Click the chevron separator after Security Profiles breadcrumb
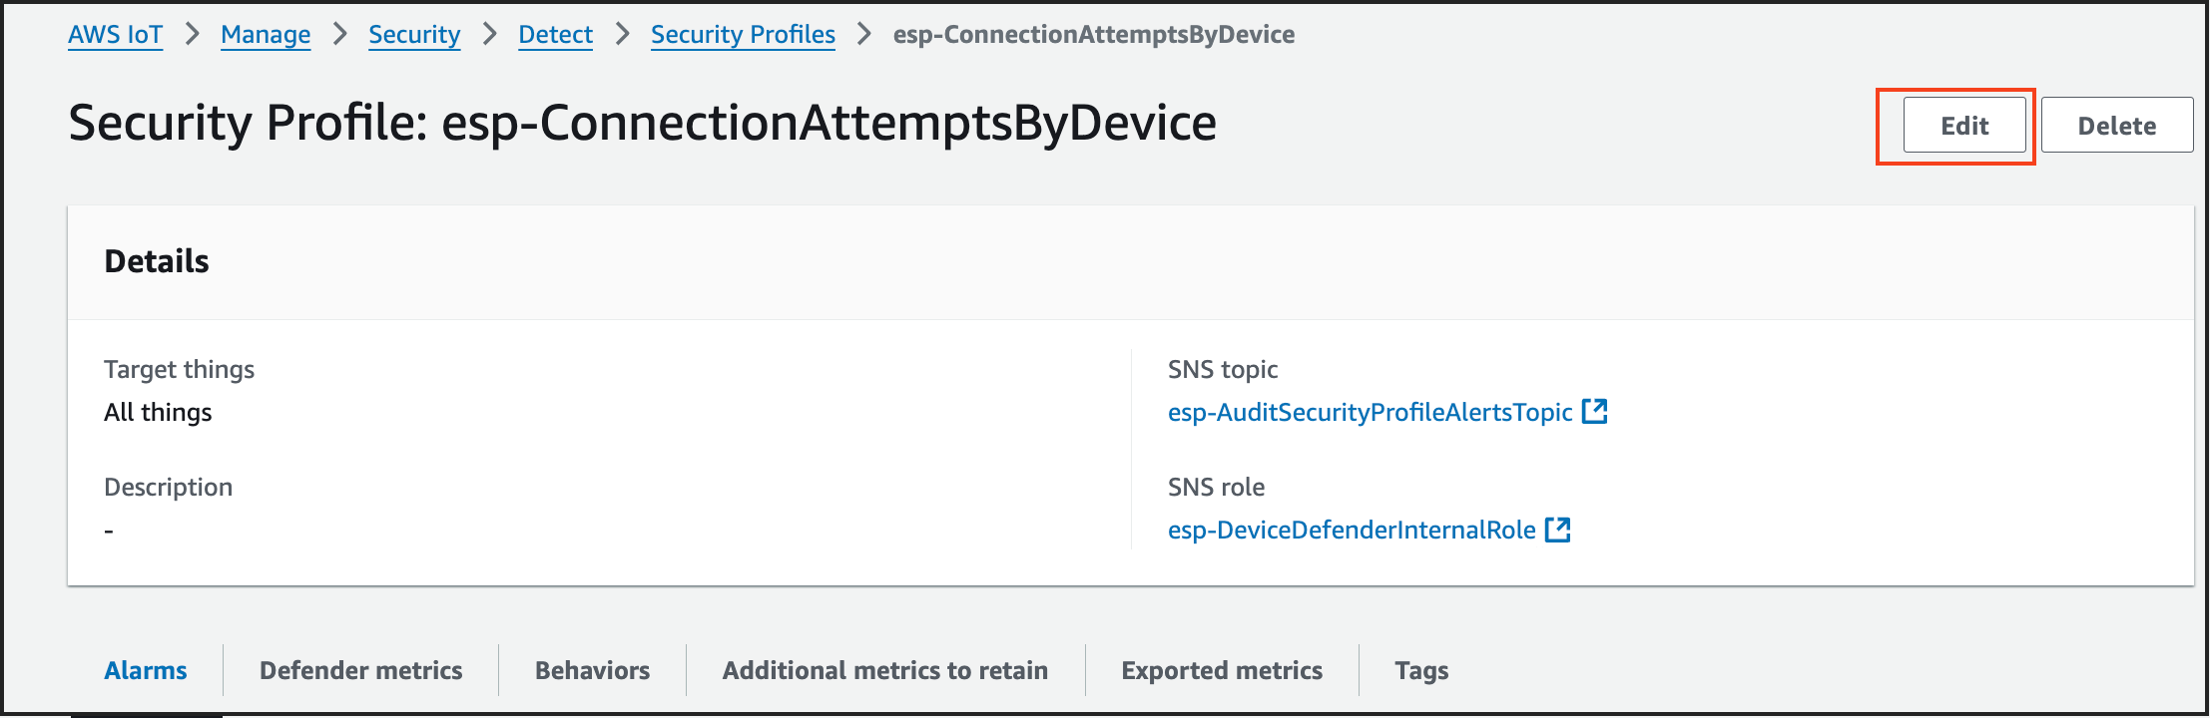This screenshot has height=718, width=2210. pos(864,34)
